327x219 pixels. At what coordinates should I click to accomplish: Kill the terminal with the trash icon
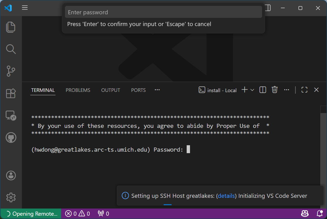click(275, 90)
